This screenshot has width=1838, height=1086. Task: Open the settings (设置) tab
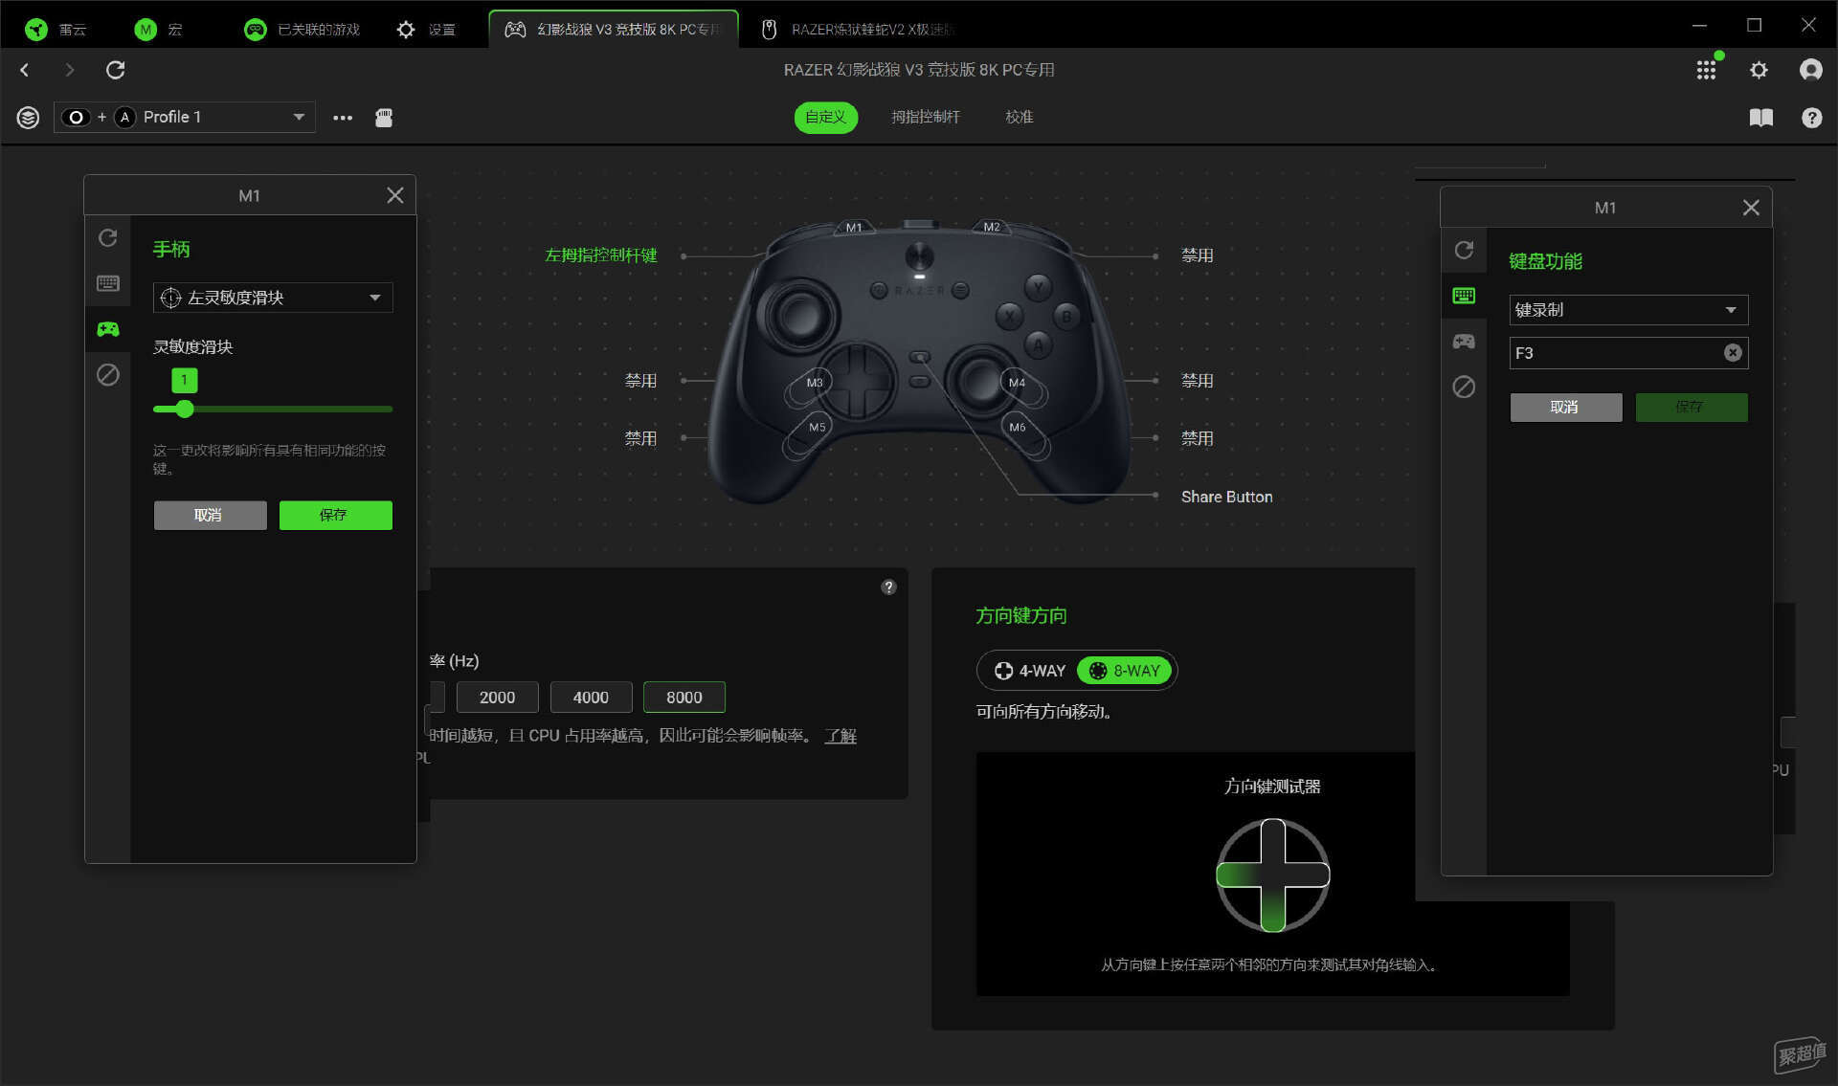[x=426, y=29]
